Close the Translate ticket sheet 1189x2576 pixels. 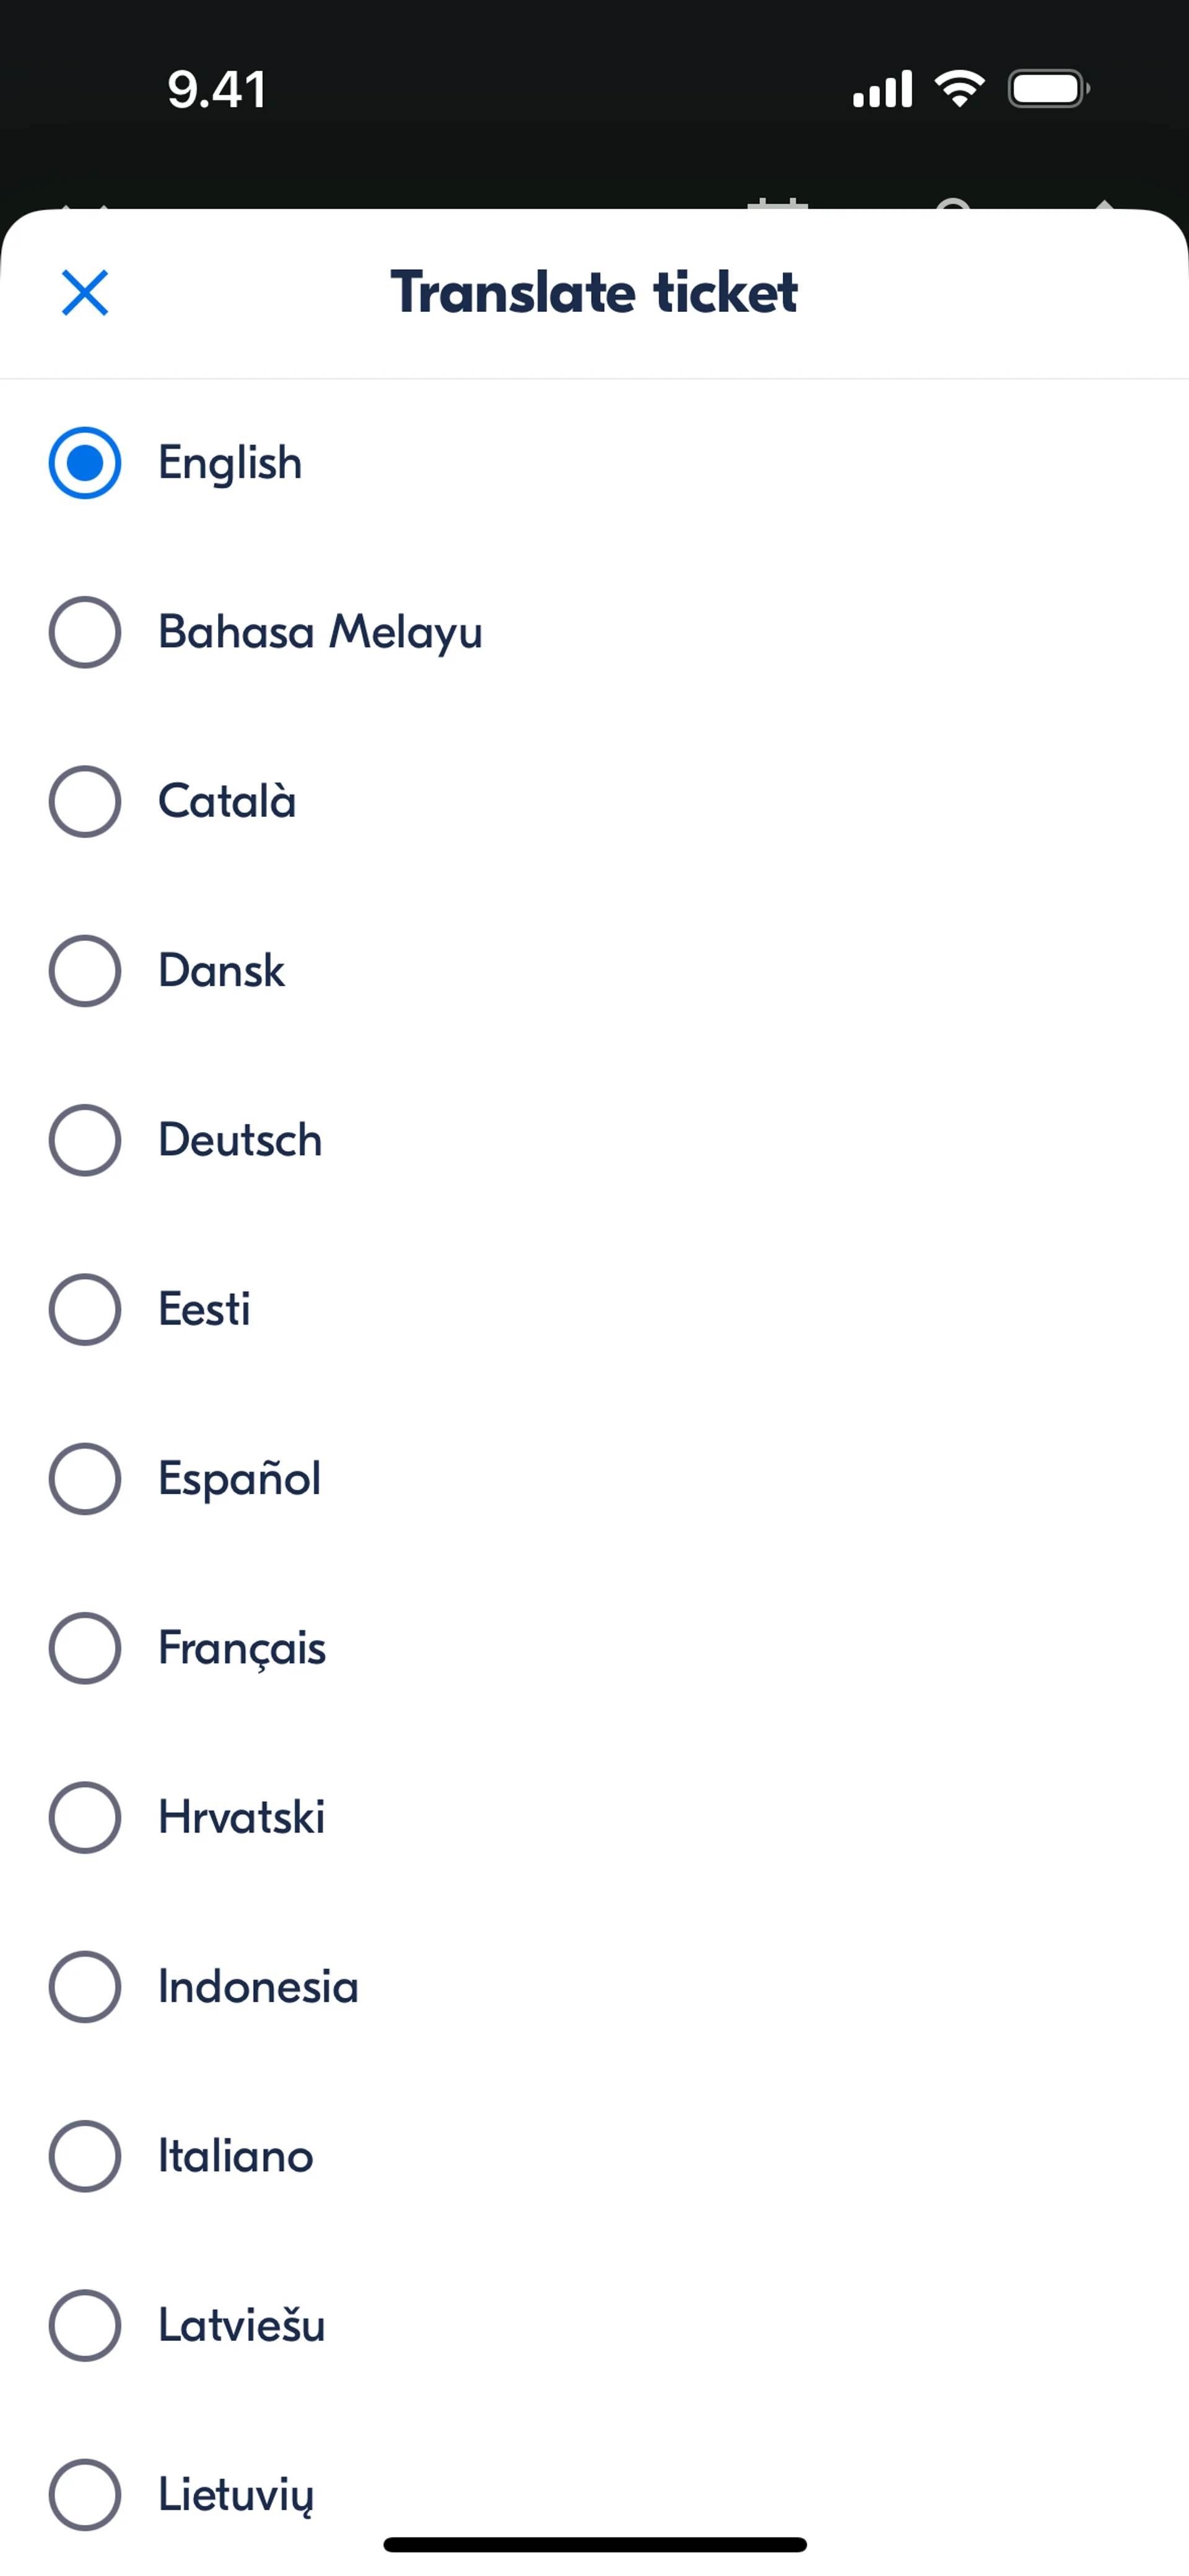click(85, 293)
